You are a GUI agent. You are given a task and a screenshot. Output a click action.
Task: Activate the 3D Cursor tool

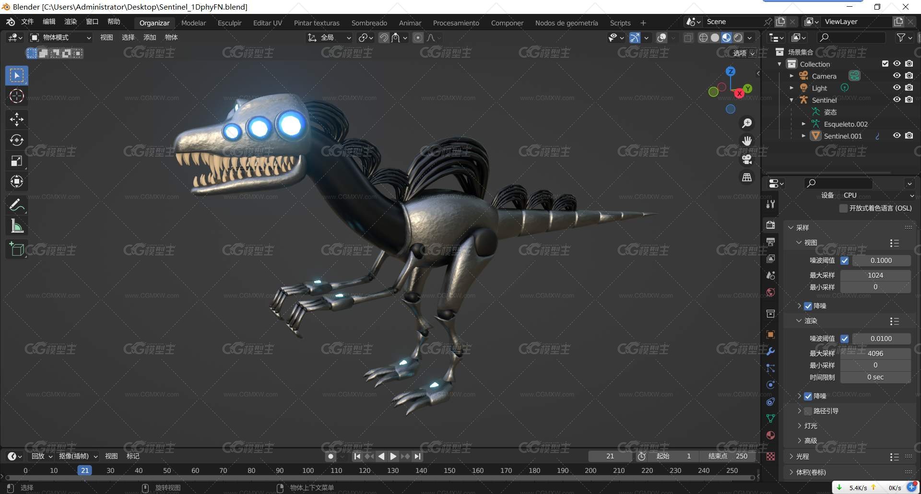(x=17, y=96)
